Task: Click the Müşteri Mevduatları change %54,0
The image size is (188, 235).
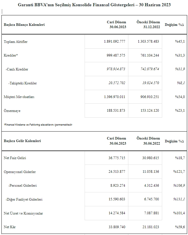Action: pyautogui.click(x=180, y=97)
